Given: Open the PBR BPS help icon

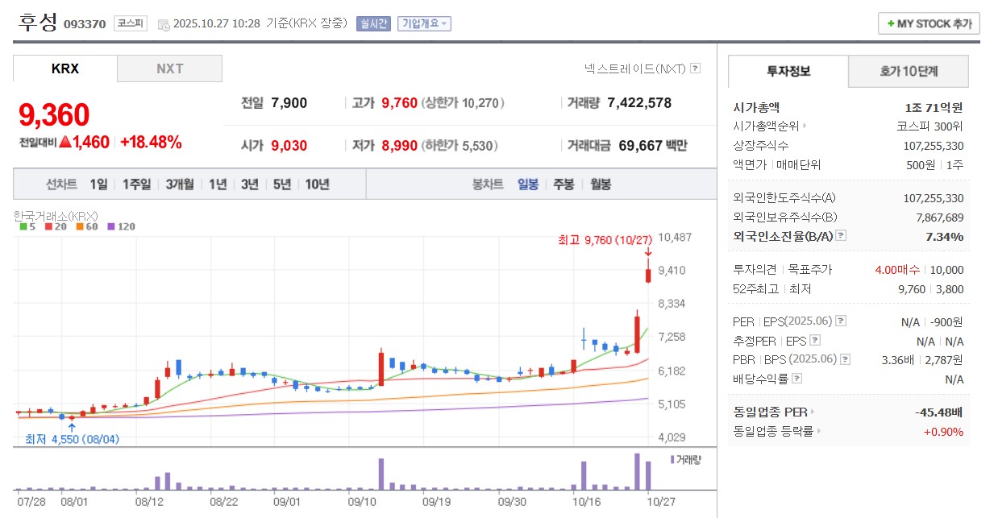Looking at the screenshot, I should tap(844, 358).
